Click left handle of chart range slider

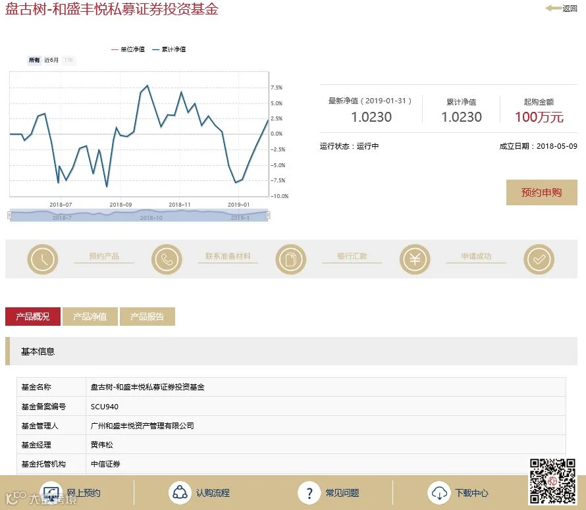click(9, 215)
